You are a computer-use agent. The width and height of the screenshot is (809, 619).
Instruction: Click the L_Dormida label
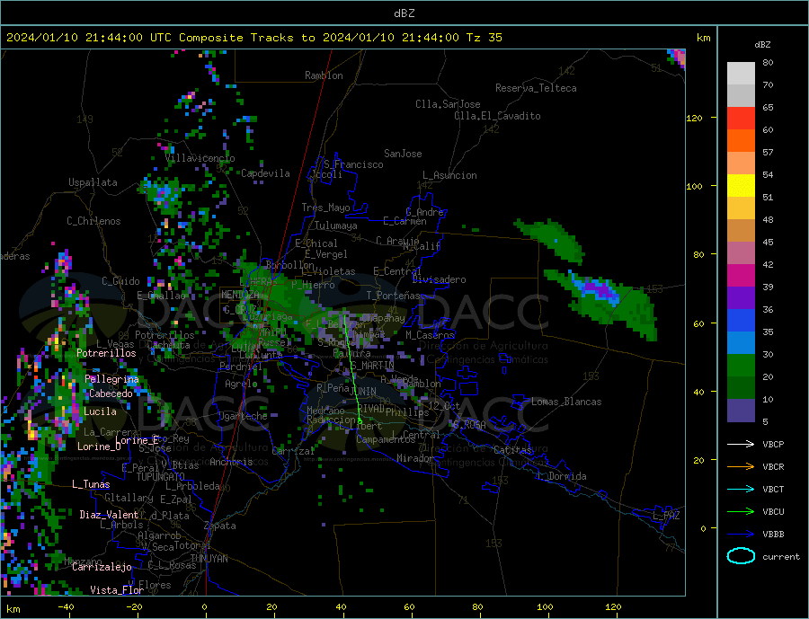tap(563, 476)
